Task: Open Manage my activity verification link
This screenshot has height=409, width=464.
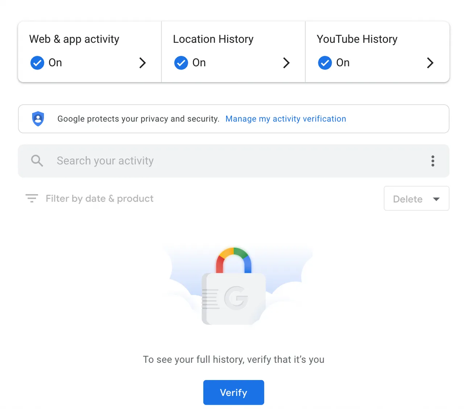Action: point(286,119)
